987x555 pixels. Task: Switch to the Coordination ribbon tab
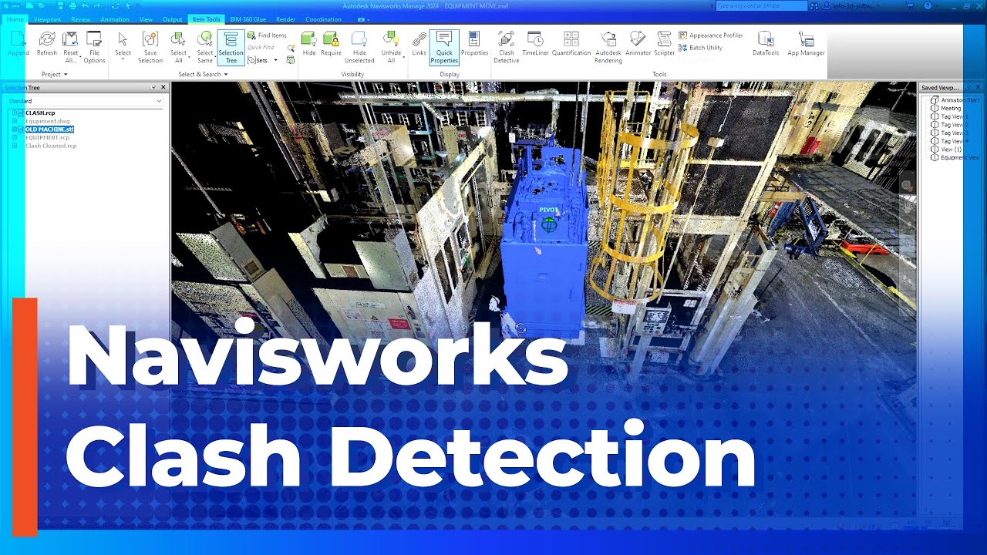click(x=323, y=19)
